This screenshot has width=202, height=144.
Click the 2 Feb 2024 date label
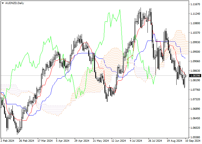[8, 141]
